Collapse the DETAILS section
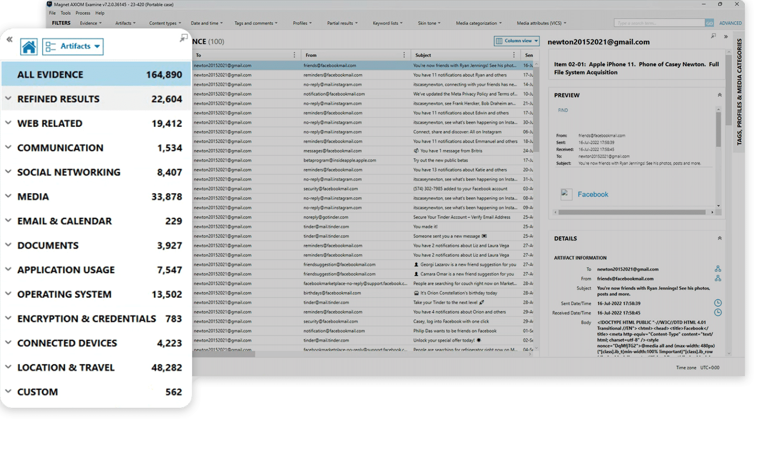Viewport: 757px width, 463px height. (x=720, y=238)
